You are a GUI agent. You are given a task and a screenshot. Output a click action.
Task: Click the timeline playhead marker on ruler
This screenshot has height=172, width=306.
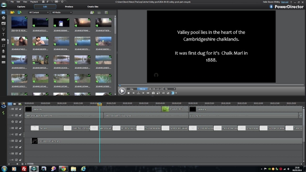(x=99, y=104)
